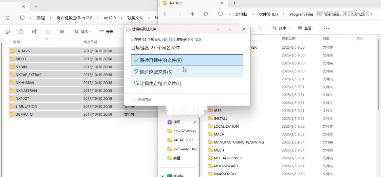Screen dimensions: 381x177
Task: Select NXHUMAN folder in left window
Action: tap(83, 83)
